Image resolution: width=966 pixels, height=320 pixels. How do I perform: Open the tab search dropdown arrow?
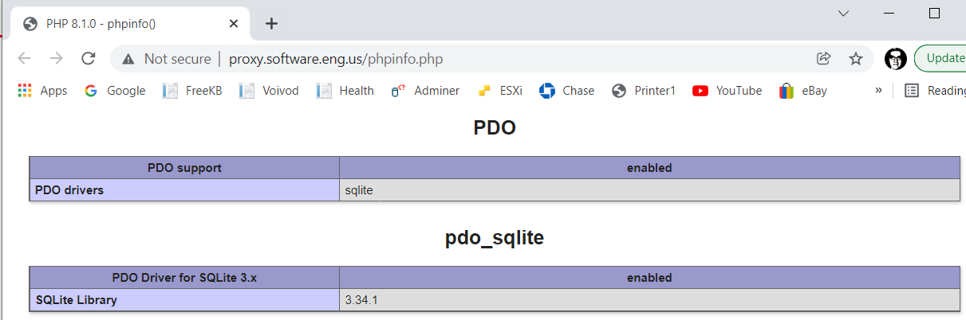(x=844, y=14)
